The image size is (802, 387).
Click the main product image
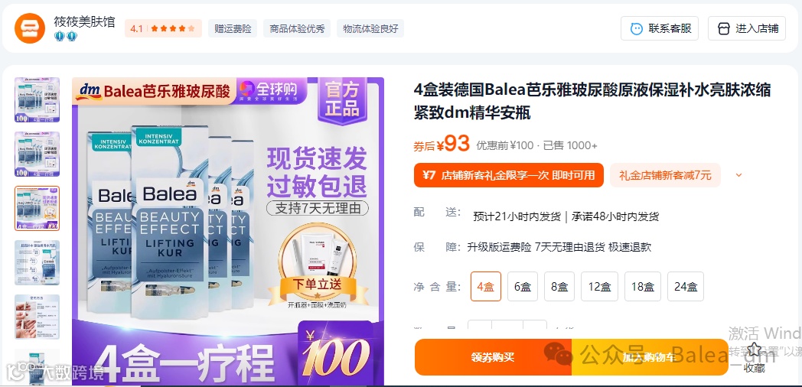pos(227,231)
